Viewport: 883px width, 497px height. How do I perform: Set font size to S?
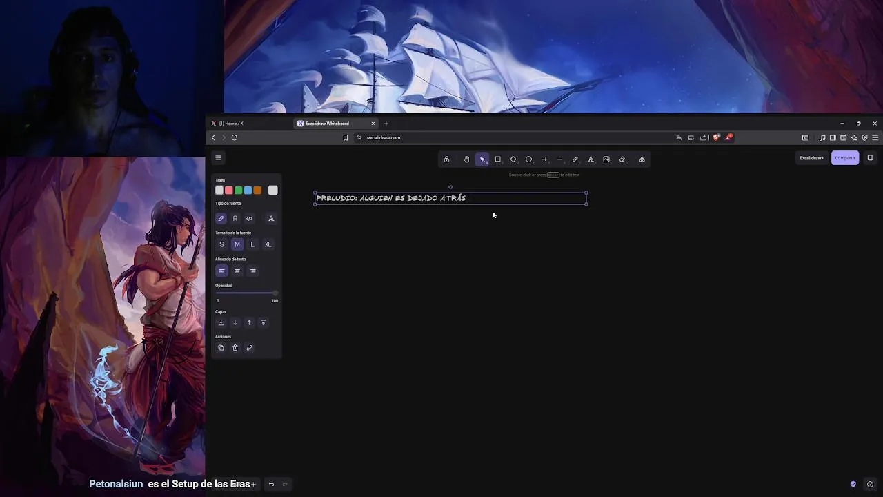click(221, 244)
